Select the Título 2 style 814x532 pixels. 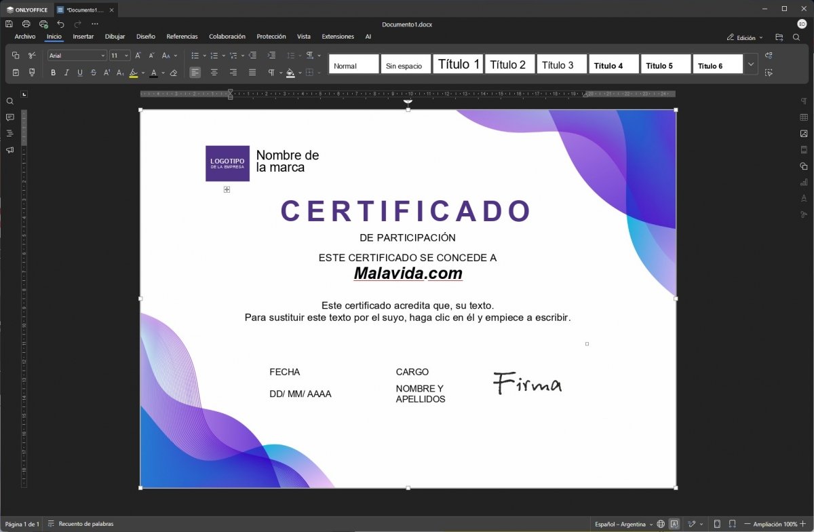509,64
